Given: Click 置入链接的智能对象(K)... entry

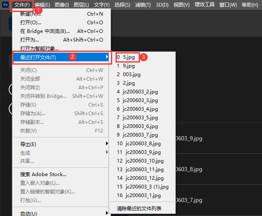Looking at the screenshot, I should (61, 192).
